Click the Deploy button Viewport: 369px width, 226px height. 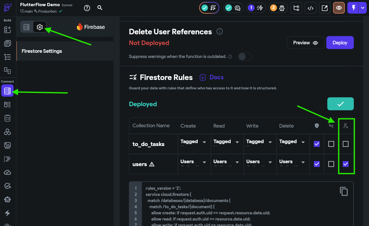[340, 43]
